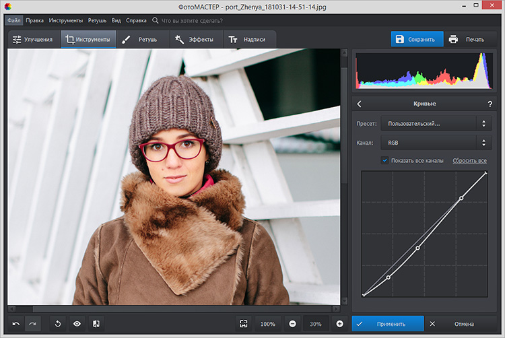Click the reset rotate-arrow icon
Image resolution: width=505 pixels, height=338 pixels.
tap(57, 324)
